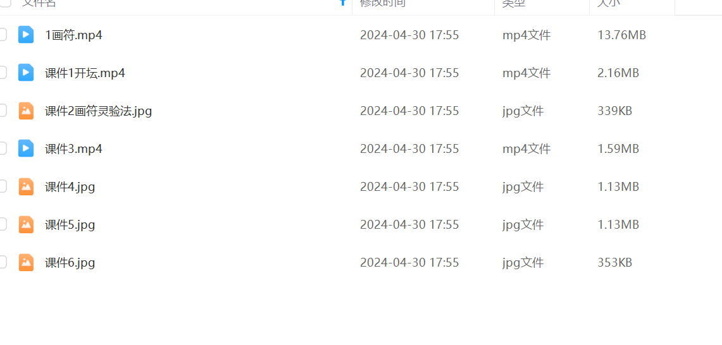
Task: Click the image icon for 课件2画符灵验法.jpg
Action: click(x=26, y=111)
